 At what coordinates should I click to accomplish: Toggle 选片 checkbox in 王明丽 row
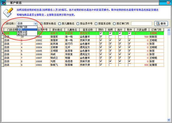click(x=120, y=51)
